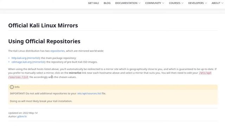Click the Info circle icon in the notice box
The height and width of the screenshot is (126, 225).
coord(12,87)
